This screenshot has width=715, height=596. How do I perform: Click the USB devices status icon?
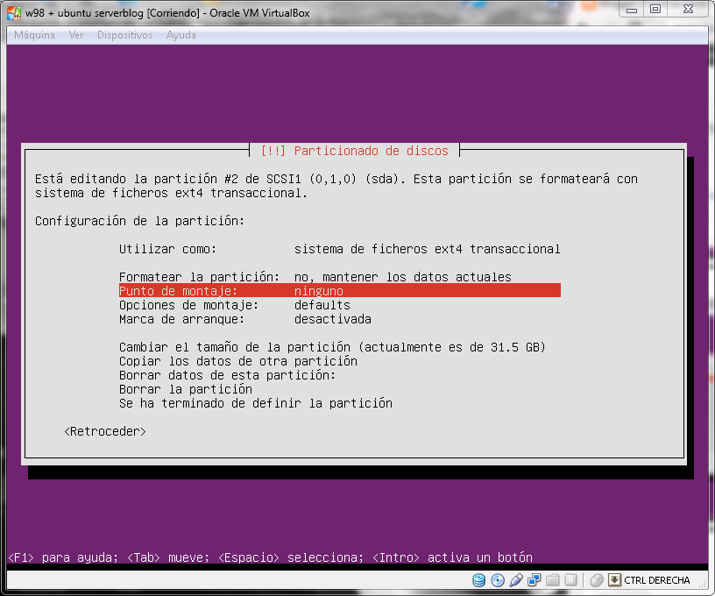516,580
